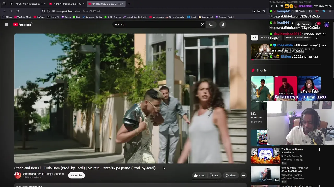Mute audio on Static and Ben El tab
This screenshot has width=334, height=187.
coord(93,4)
